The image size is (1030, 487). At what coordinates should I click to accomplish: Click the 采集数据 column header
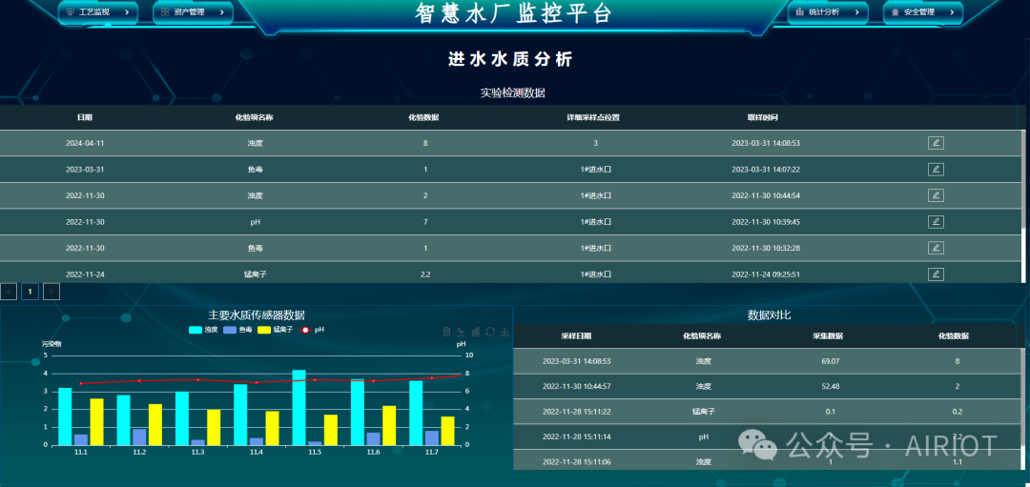coord(828,336)
